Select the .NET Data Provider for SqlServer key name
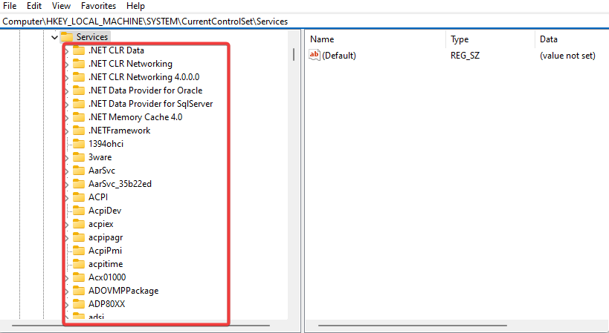Viewport: 609px width, 333px height. coord(151,104)
